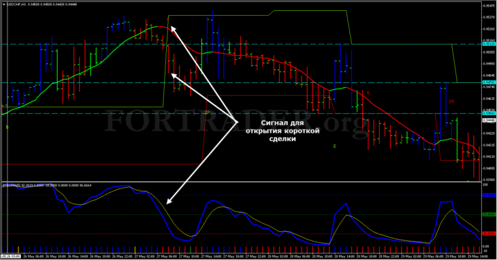Click the red 2R marker on chart
This screenshot has height=260, width=497.
coord(451,101)
